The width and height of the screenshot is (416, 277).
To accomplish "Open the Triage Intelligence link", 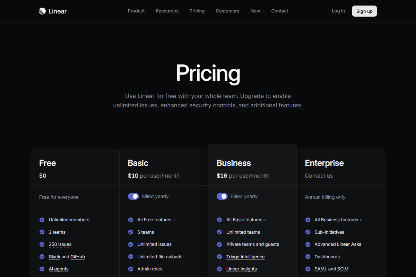I will click(245, 257).
